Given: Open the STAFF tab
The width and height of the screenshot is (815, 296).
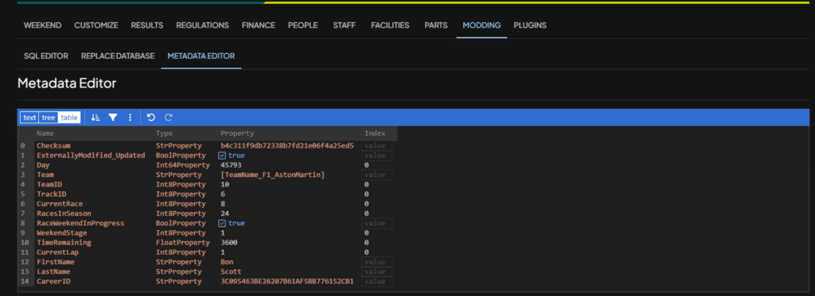Looking at the screenshot, I should coord(345,25).
